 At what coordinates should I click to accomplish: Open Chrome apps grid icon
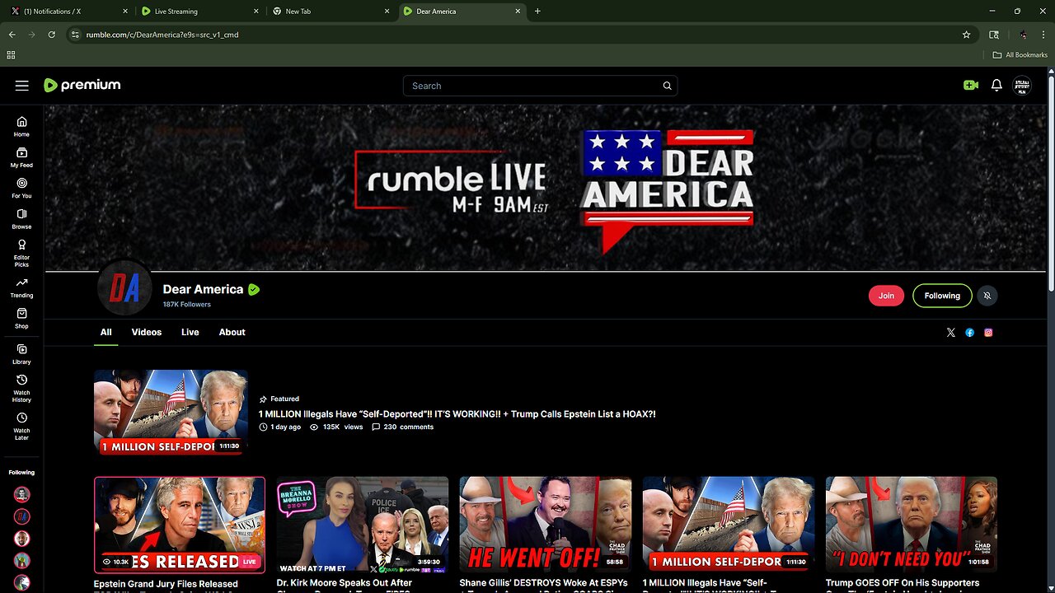(11, 55)
